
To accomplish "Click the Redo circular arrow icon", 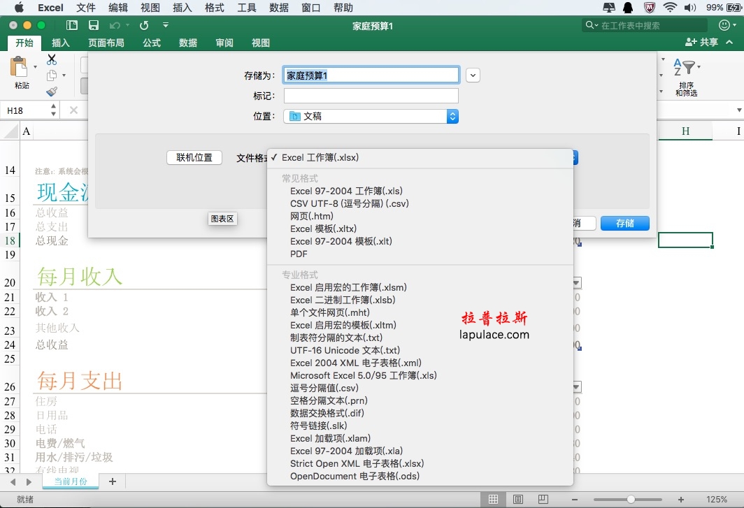I will [144, 25].
